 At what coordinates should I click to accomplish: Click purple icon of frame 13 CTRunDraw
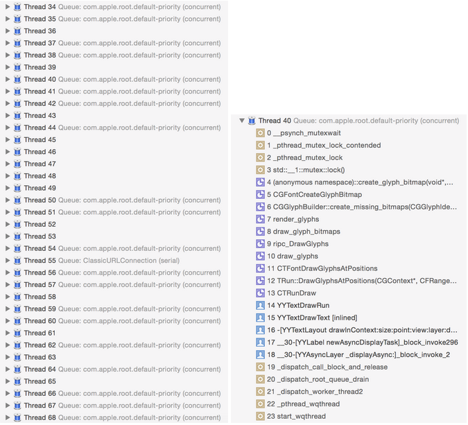tap(260, 293)
